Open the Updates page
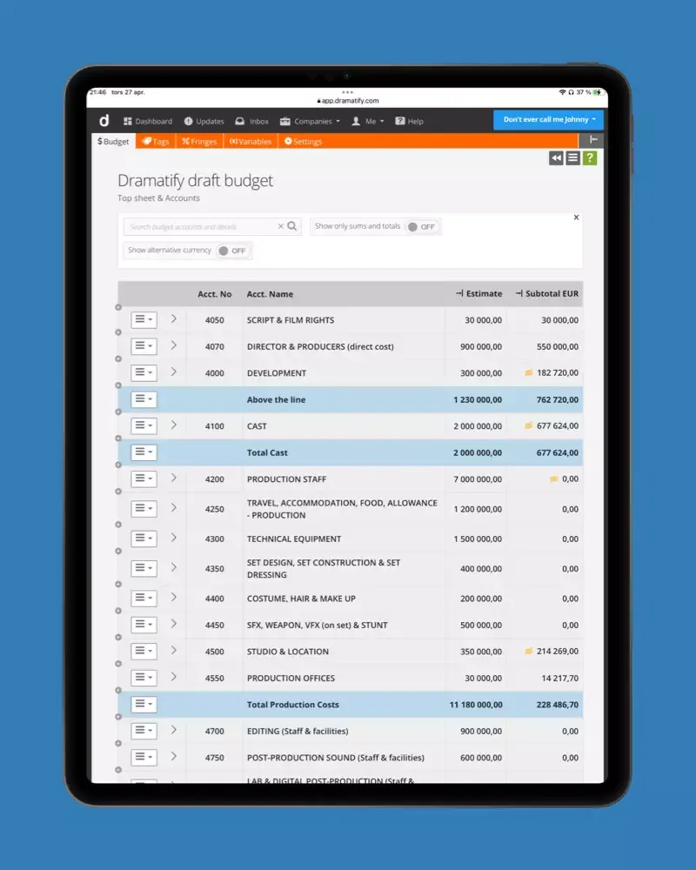 click(204, 121)
